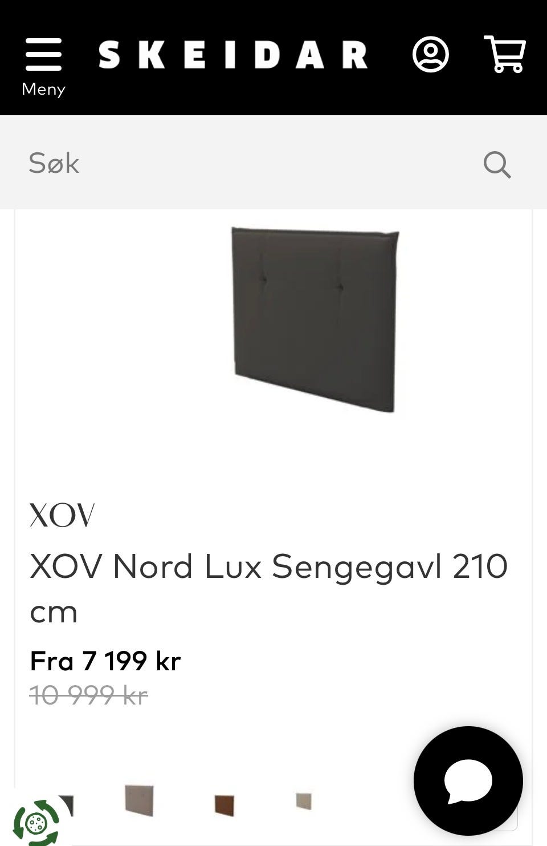Open the XOV Nord Lux Sengegavl product title
Viewport: 547px width, 846px height.
pyautogui.click(x=268, y=589)
